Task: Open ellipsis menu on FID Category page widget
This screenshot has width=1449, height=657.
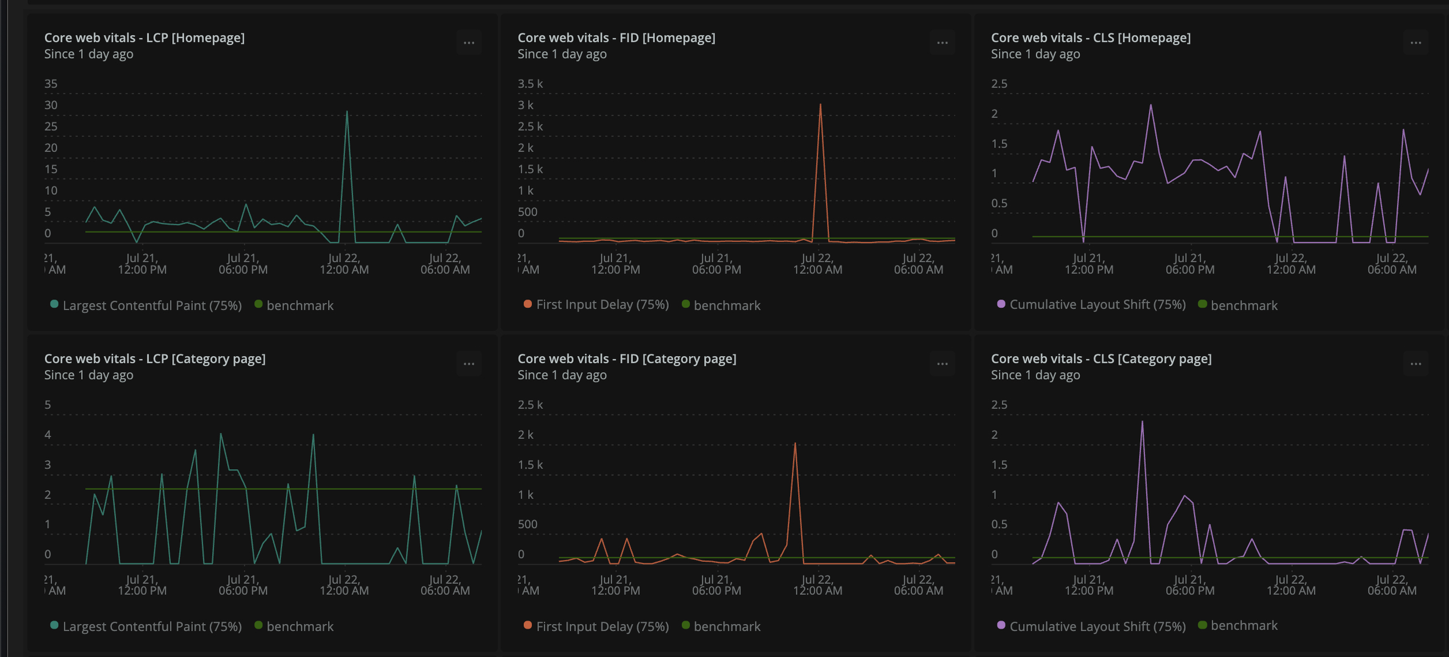Action: click(x=942, y=364)
